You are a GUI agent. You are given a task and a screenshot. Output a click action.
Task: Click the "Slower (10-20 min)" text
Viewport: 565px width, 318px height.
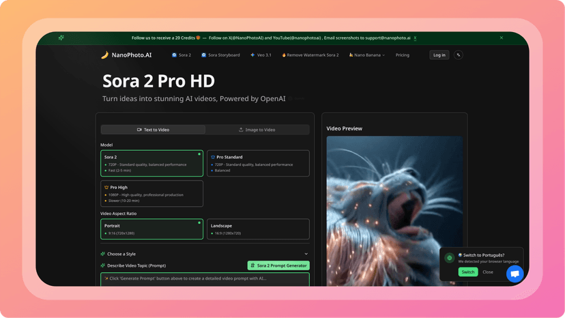click(x=124, y=201)
